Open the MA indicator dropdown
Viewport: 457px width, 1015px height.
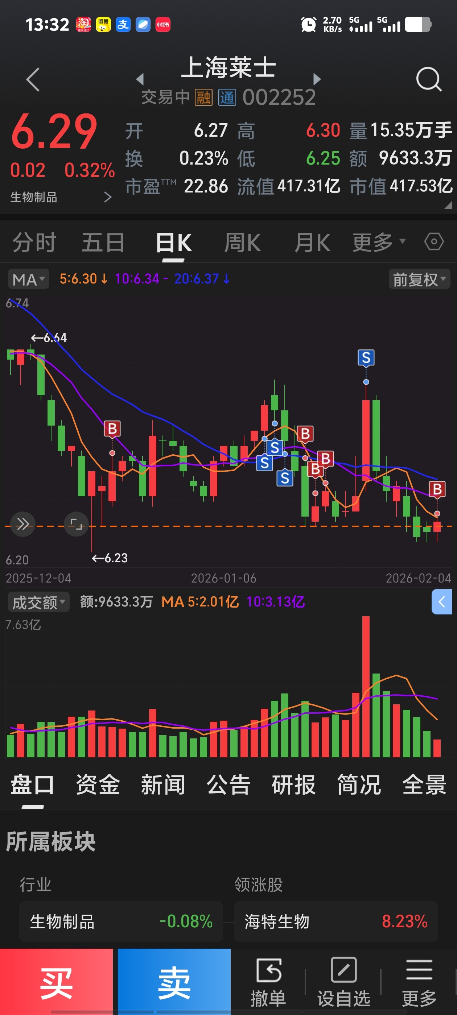coord(28,279)
